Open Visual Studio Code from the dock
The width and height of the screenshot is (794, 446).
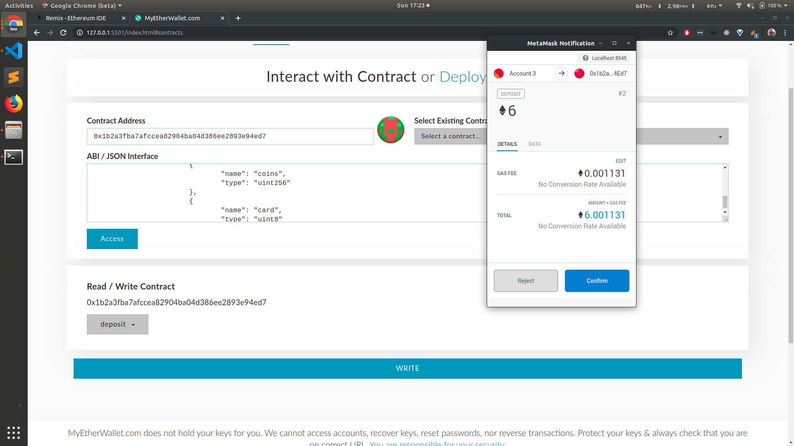coord(14,51)
